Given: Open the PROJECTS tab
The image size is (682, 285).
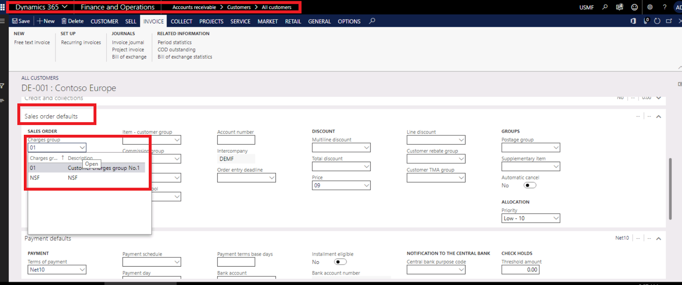Looking at the screenshot, I should tap(211, 21).
